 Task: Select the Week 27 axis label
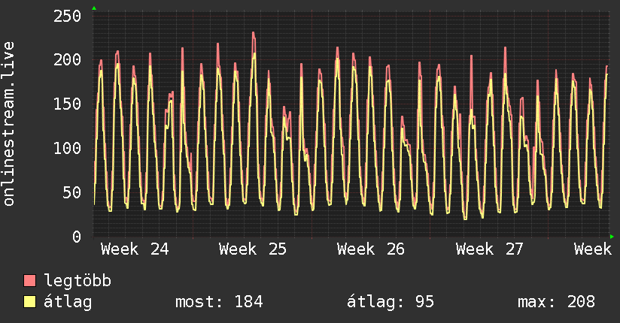coord(490,249)
